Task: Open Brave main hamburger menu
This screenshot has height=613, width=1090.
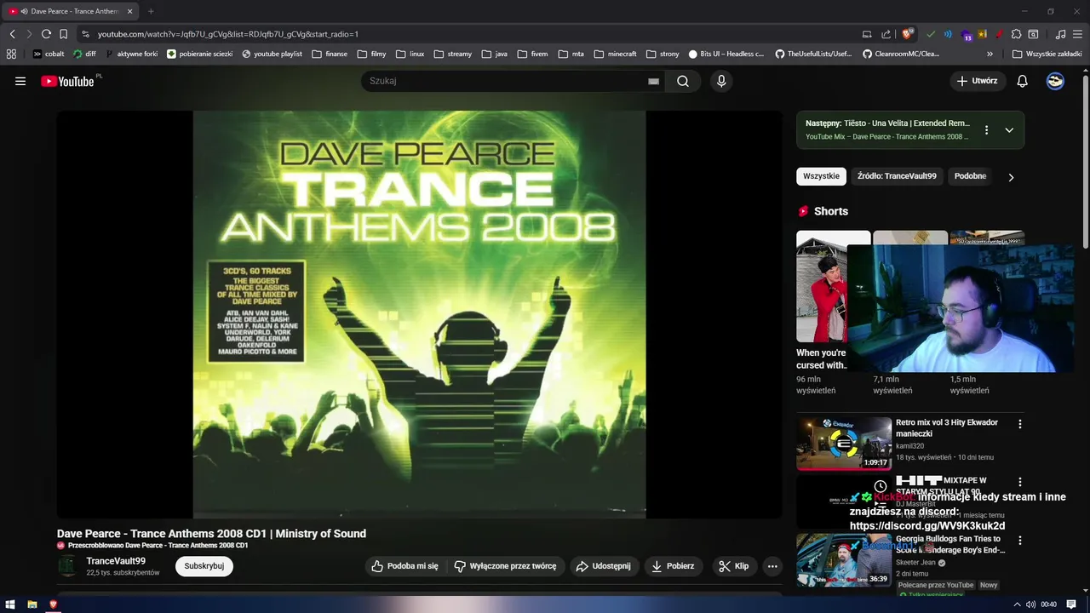Action: click(x=1077, y=34)
